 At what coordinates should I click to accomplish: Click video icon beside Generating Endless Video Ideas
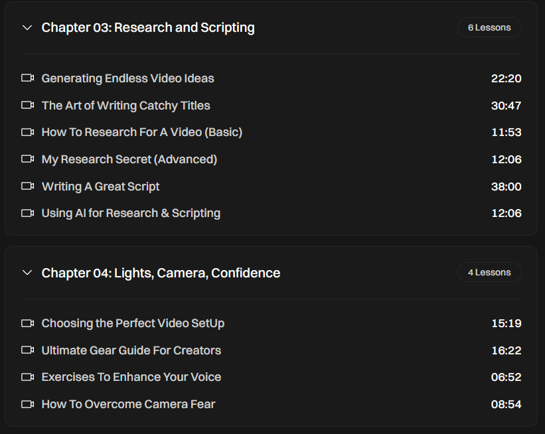click(27, 78)
